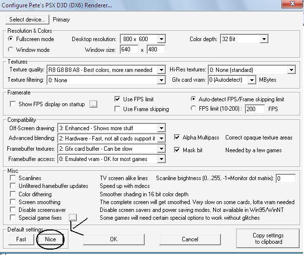The image size is (304, 255).
Task: Click 'Smoother shading in 16 bit color depth' text
Action: coord(144,194)
